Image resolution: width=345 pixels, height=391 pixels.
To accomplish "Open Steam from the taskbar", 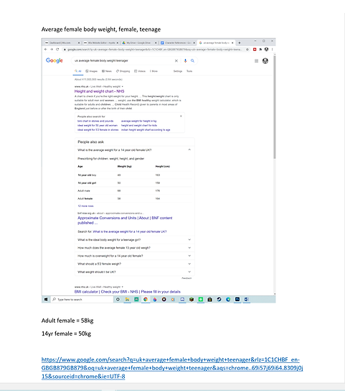I will [x=219, y=299].
